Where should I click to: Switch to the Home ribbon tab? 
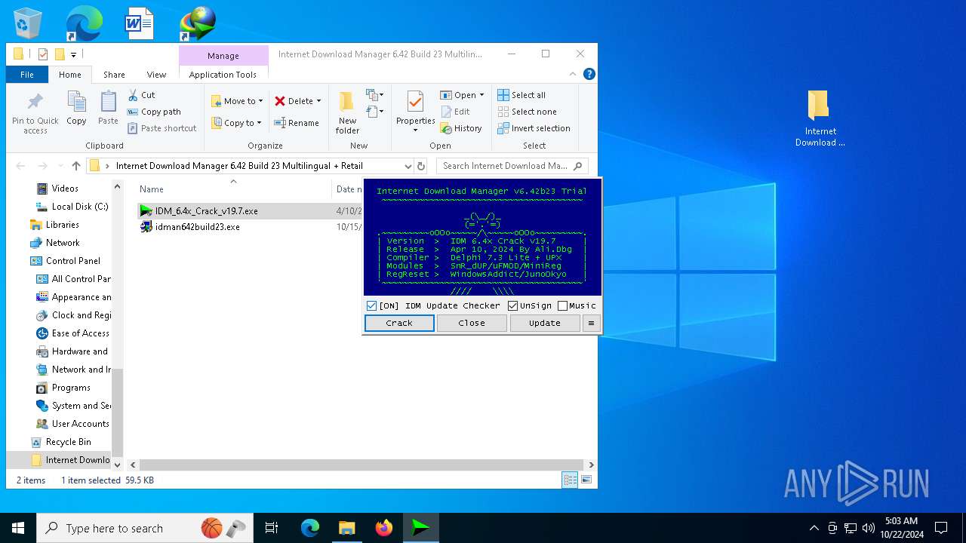click(70, 75)
